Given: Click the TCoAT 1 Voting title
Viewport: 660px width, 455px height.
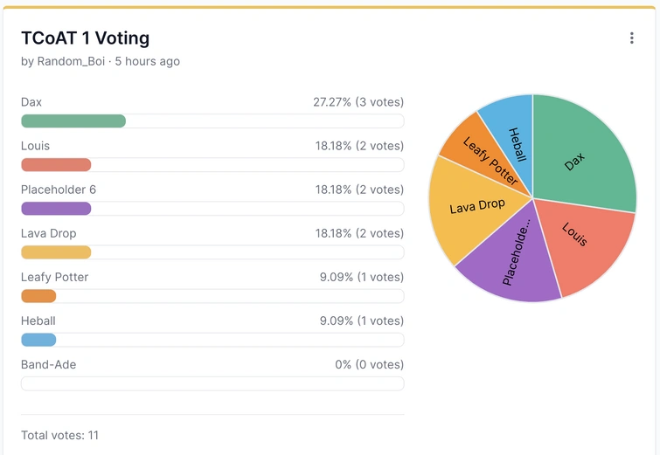Looking at the screenshot, I should click(85, 38).
